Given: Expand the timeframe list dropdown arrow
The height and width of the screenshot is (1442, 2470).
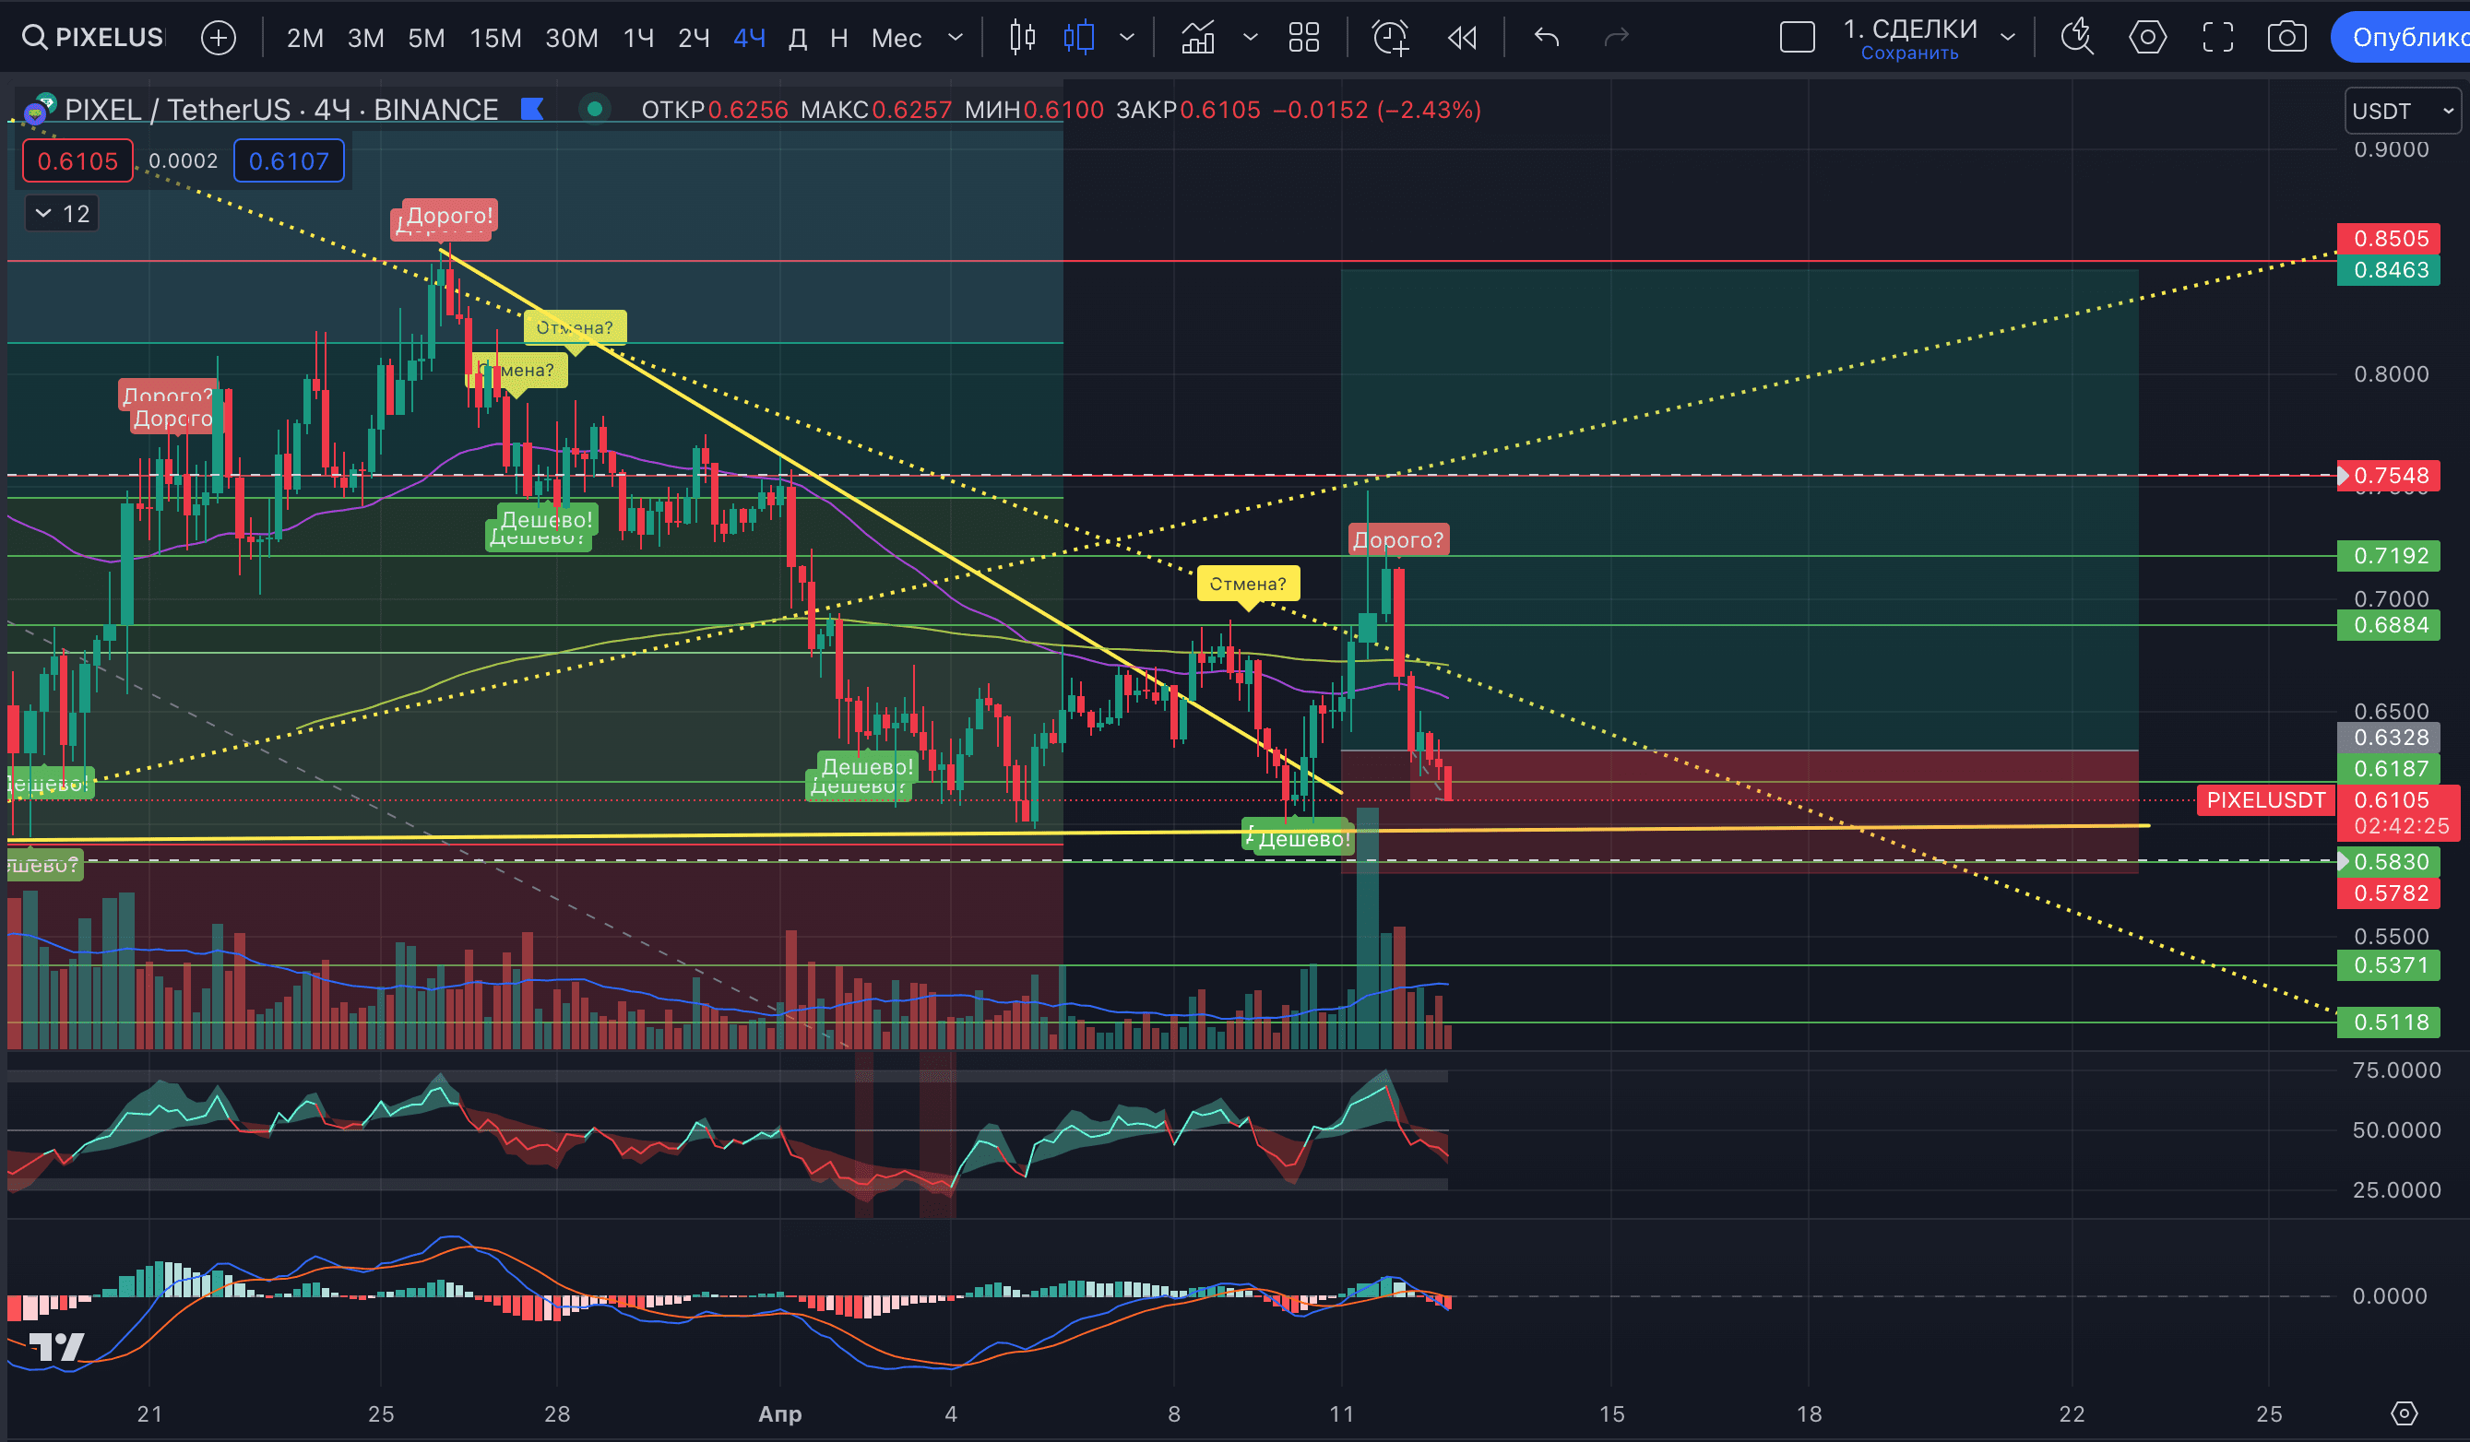Looking at the screenshot, I should [x=956, y=38].
